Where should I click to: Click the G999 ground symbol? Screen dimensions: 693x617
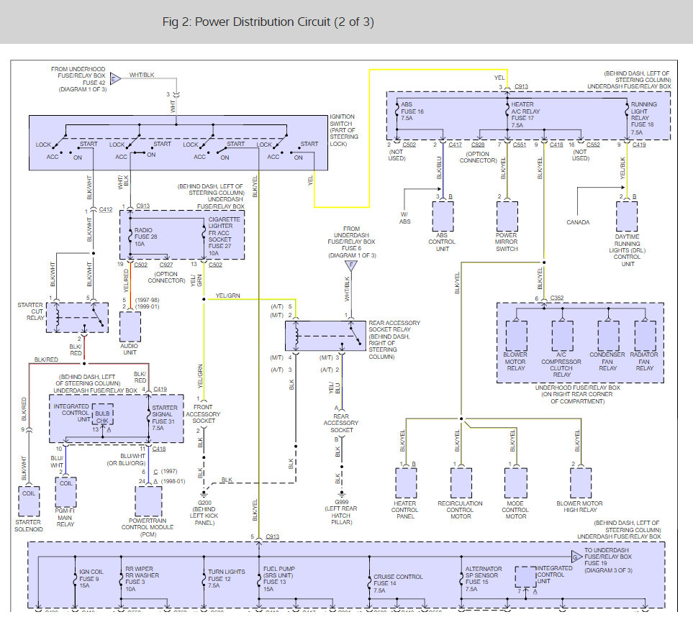[341, 494]
